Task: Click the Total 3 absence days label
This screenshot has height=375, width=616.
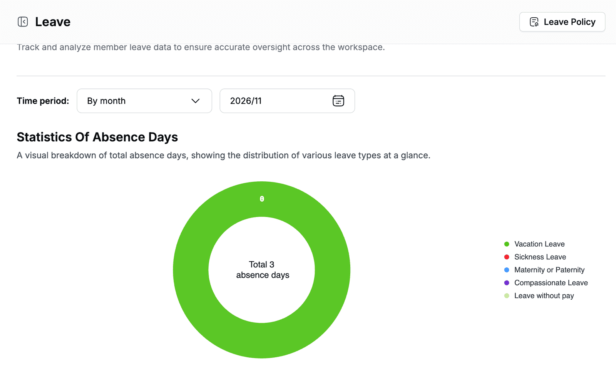Action: [262, 270]
